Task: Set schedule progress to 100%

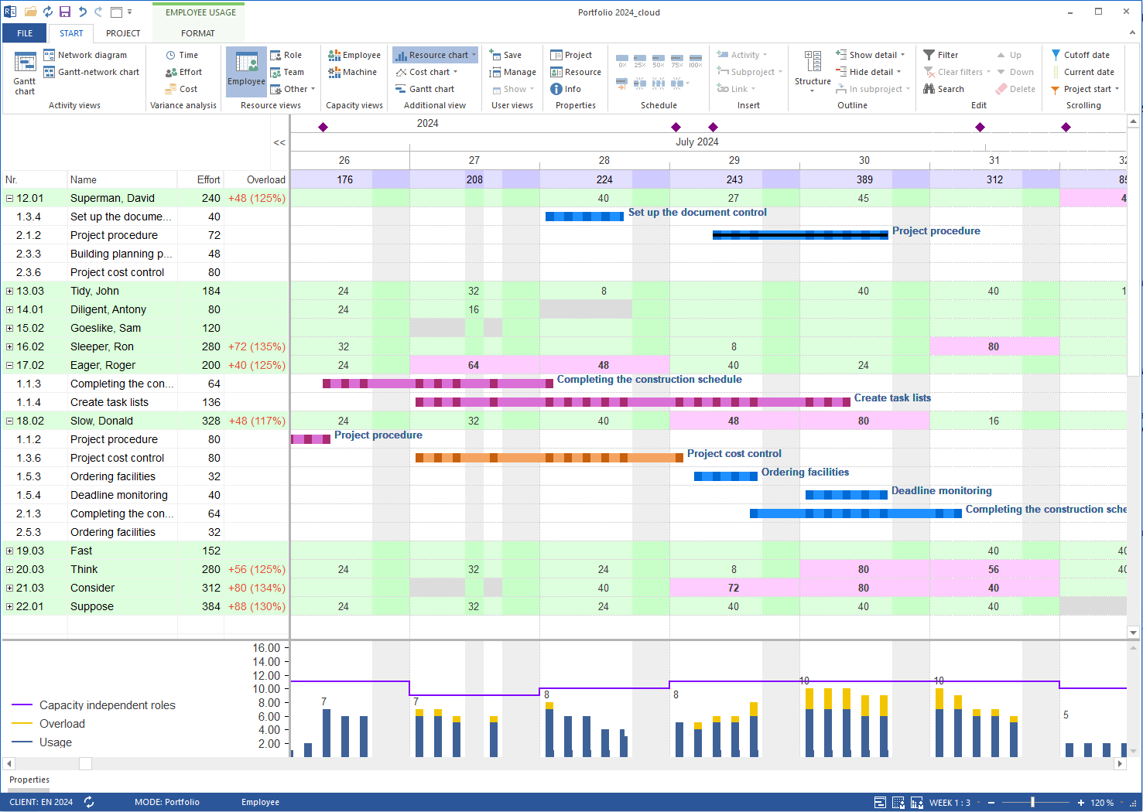Action: click(x=696, y=60)
